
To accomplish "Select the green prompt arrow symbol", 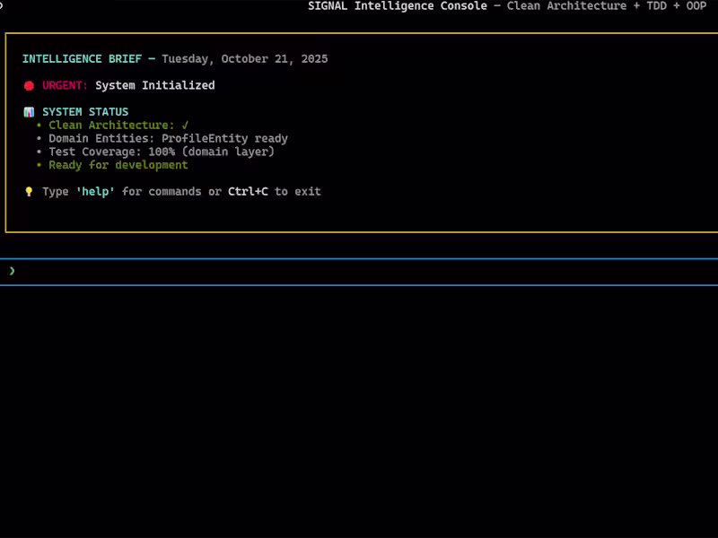I will click(12, 271).
